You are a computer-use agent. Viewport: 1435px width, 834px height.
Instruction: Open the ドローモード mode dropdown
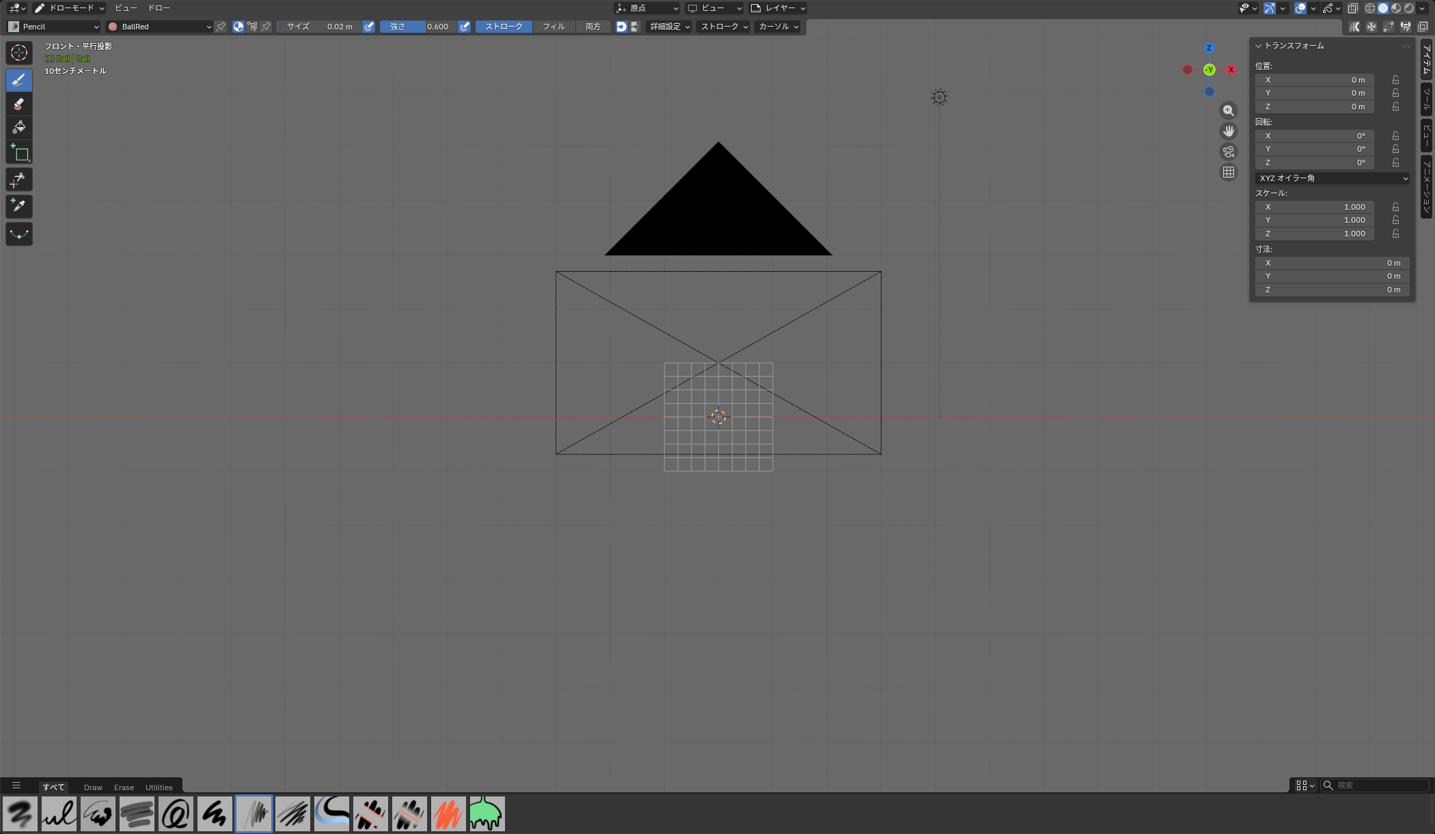point(69,8)
